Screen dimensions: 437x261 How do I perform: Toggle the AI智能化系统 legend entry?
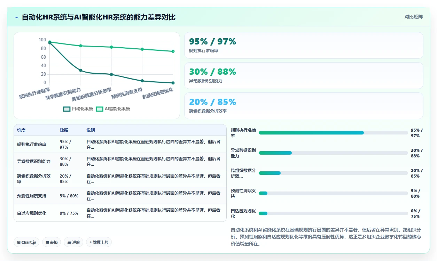(113, 109)
